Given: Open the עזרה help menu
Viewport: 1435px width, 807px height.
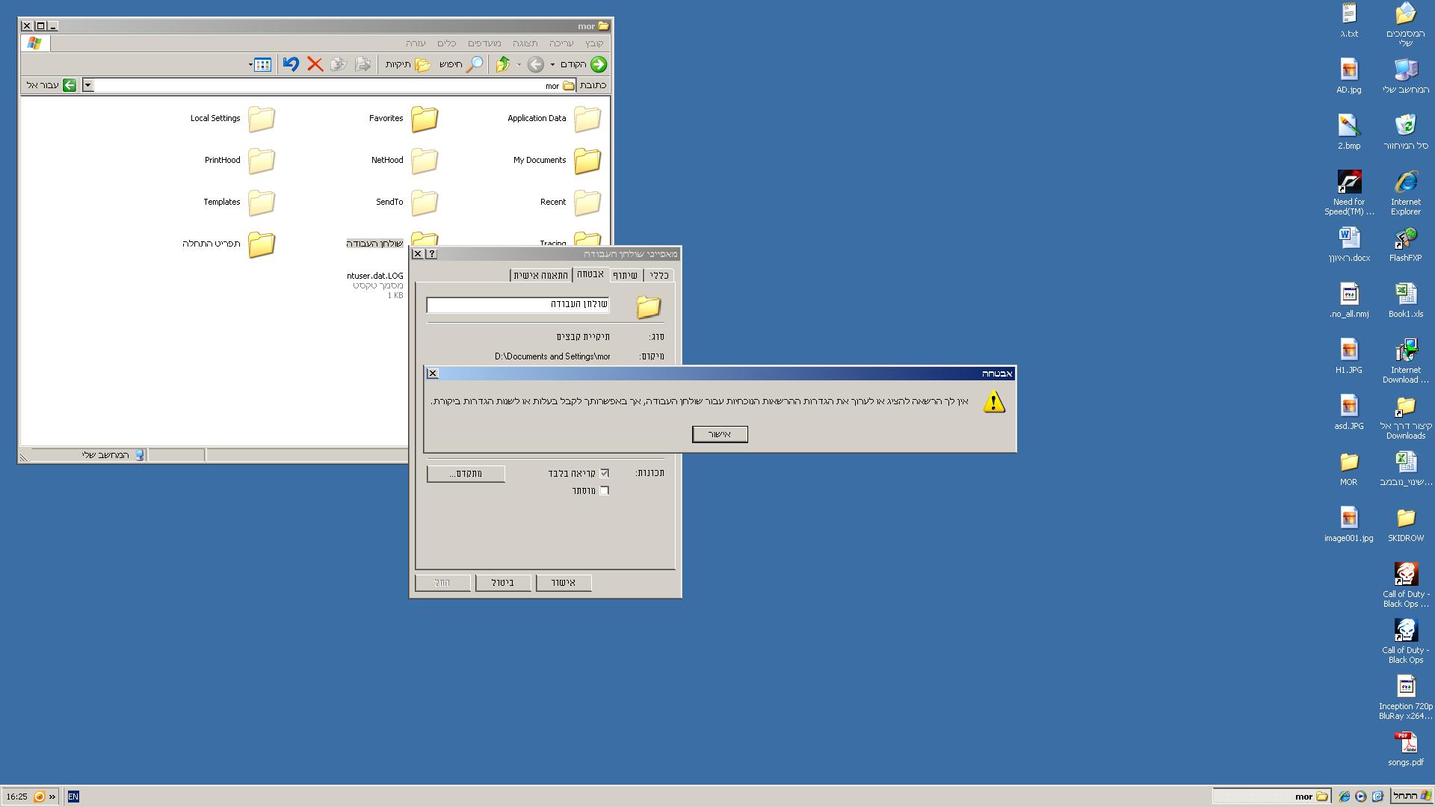Looking at the screenshot, I should (416, 43).
